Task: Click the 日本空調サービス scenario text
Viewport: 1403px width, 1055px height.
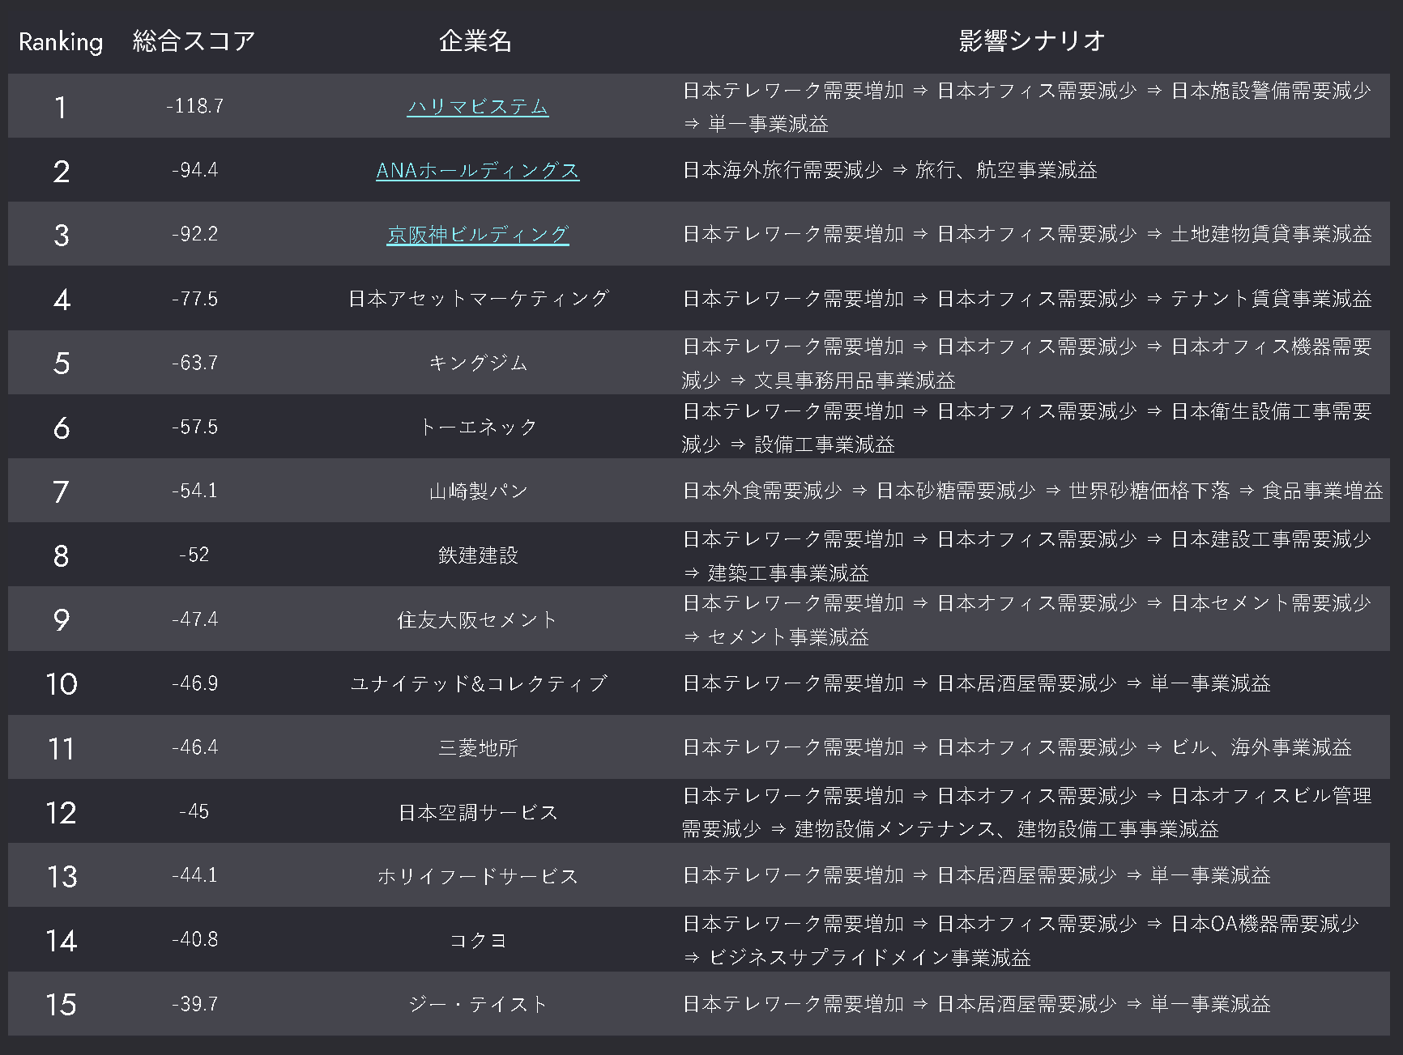Action: point(1027,812)
